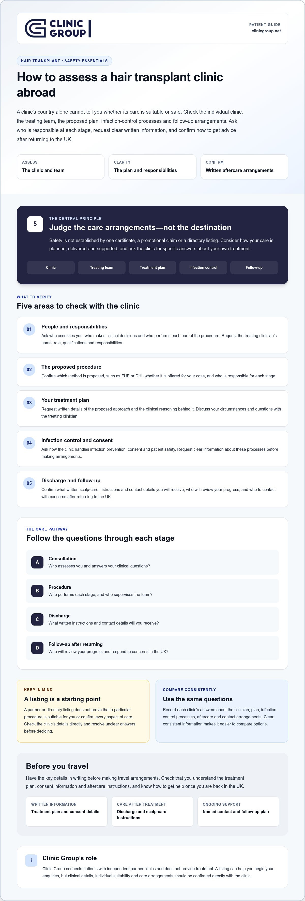Click the info icon beside Clinic Group's role

pyautogui.click(x=31, y=860)
